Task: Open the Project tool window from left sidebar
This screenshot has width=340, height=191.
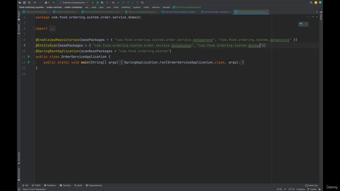Action: (19, 15)
